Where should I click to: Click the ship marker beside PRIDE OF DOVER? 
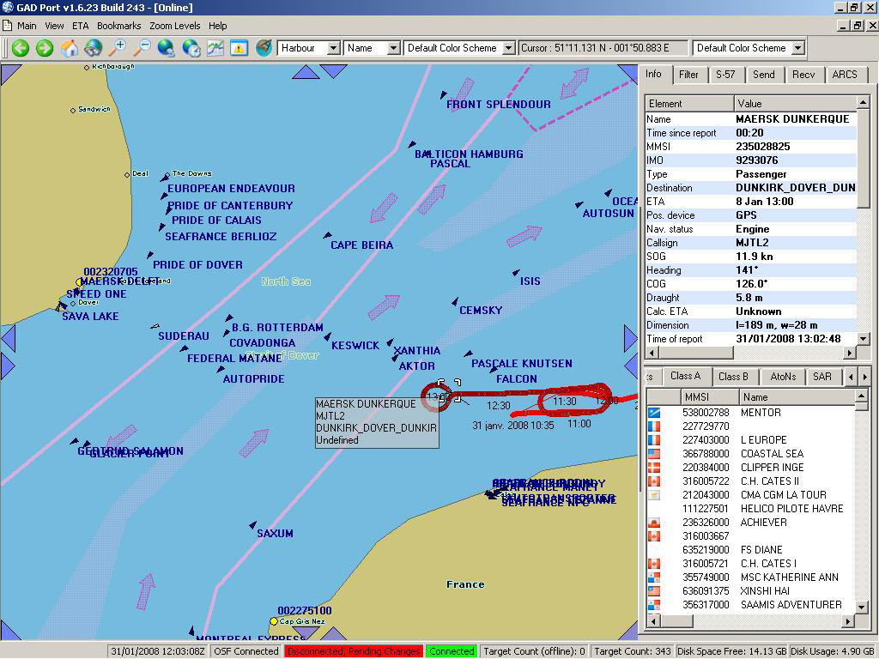click(149, 255)
